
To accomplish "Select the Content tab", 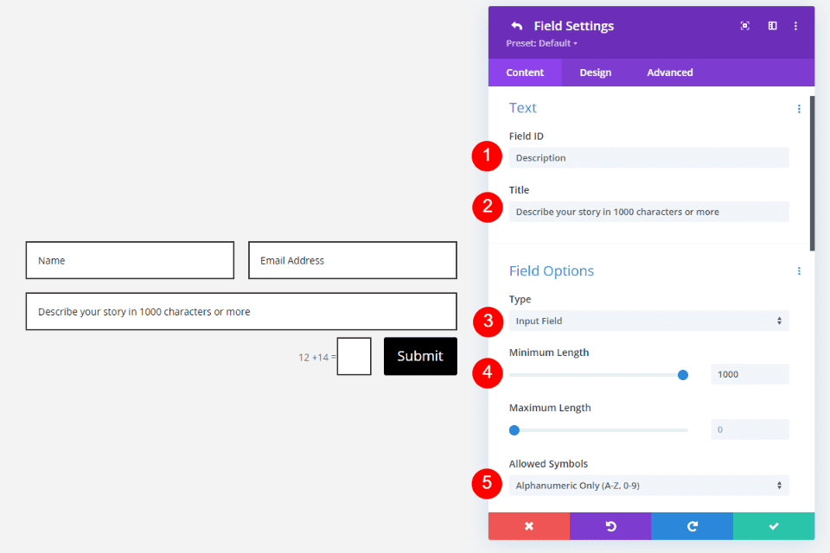I will click(525, 73).
